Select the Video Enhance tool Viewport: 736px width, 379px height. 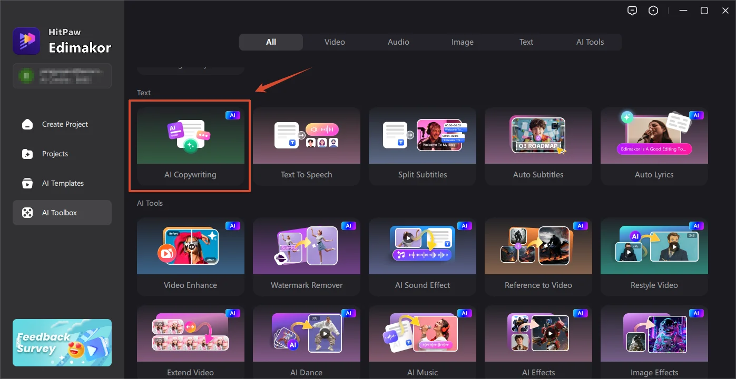click(x=190, y=256)
